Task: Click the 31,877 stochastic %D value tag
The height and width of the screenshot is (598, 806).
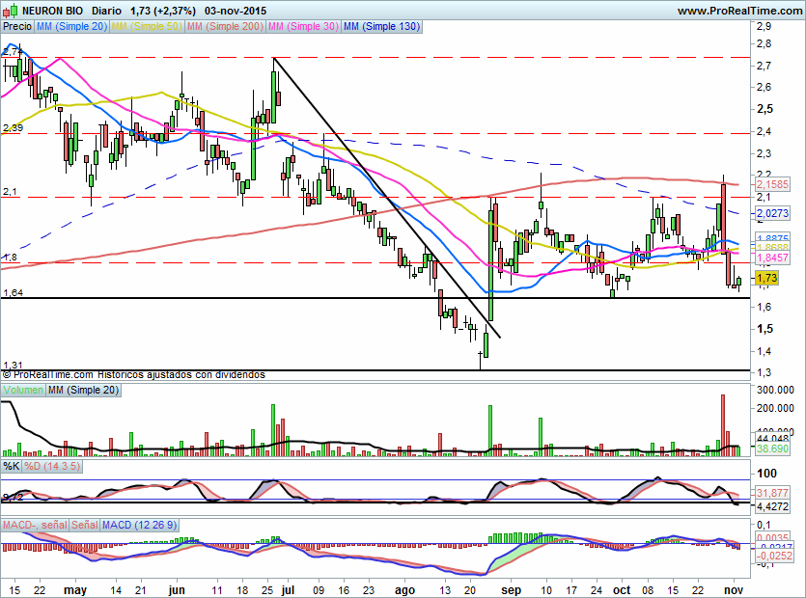Action: click(x=772, y=493)
